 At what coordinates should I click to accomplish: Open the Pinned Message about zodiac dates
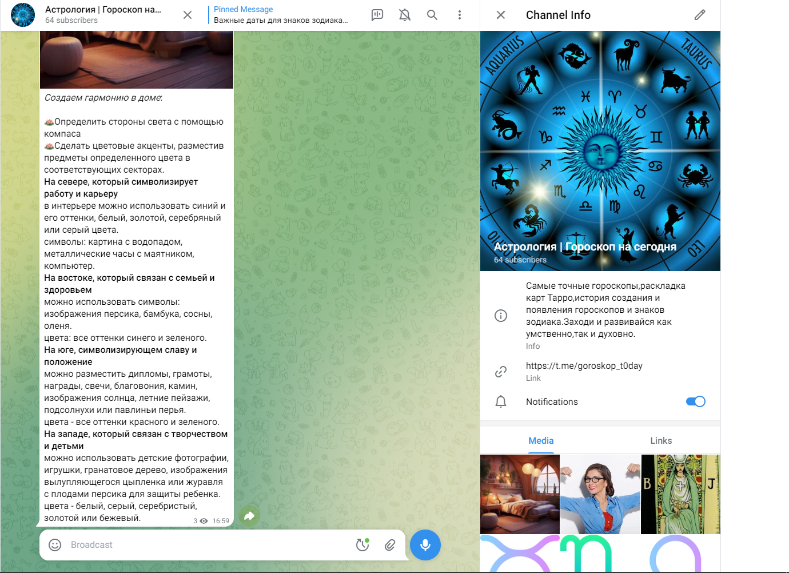pos(280,15)
